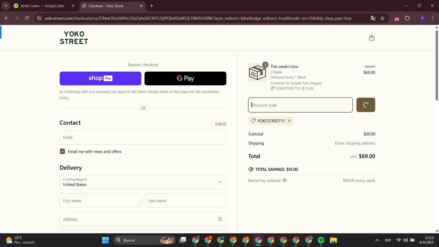Open the shopping bag cart icon
The width and height of the screenshot is (439, 247).
(372, 38)
